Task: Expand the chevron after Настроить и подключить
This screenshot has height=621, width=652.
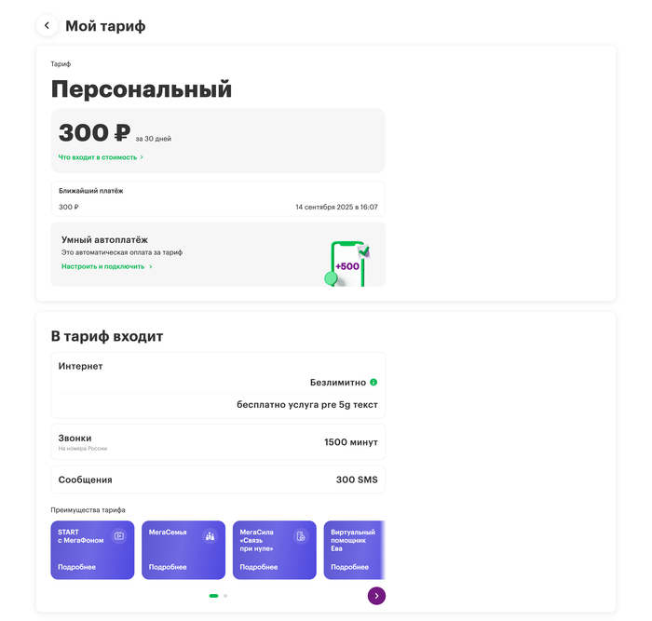Action: (151, 266)
